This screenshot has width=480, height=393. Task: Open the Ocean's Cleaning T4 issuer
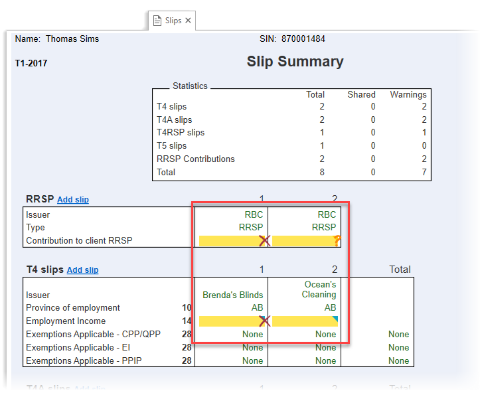[x=320, y=289]
